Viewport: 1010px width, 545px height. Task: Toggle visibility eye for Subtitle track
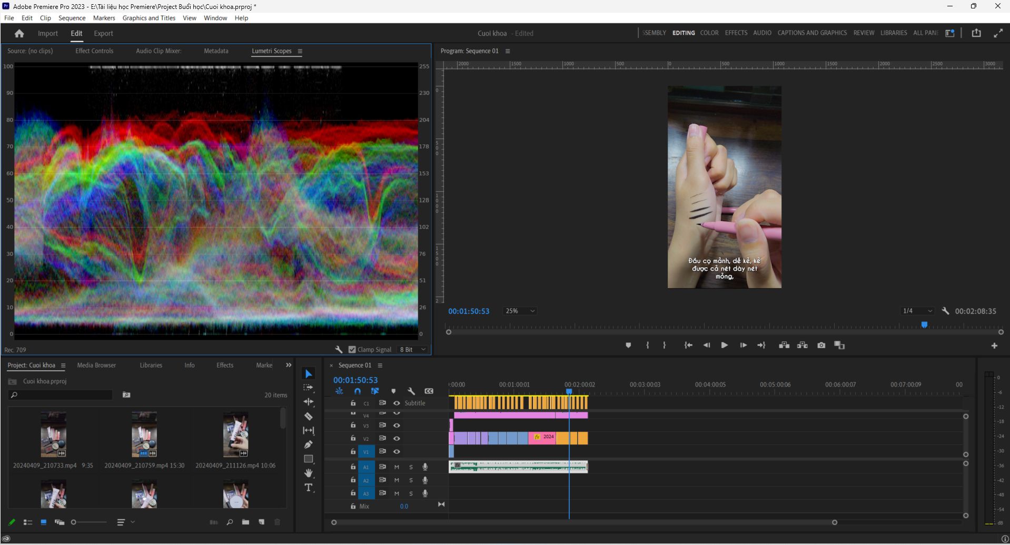[x=397, y=403]
